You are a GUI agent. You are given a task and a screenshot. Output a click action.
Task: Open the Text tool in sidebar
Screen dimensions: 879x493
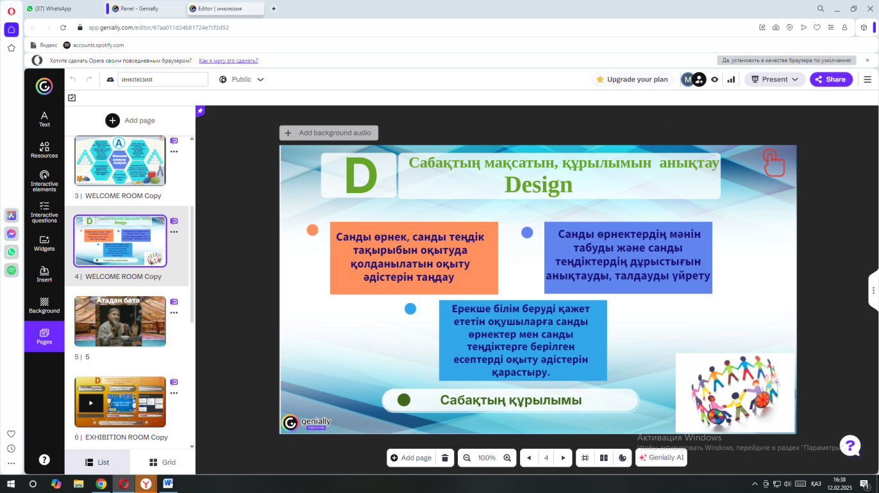click(44, 119)
